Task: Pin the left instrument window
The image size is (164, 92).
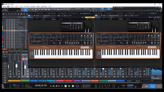Action: tap(90, 11)
